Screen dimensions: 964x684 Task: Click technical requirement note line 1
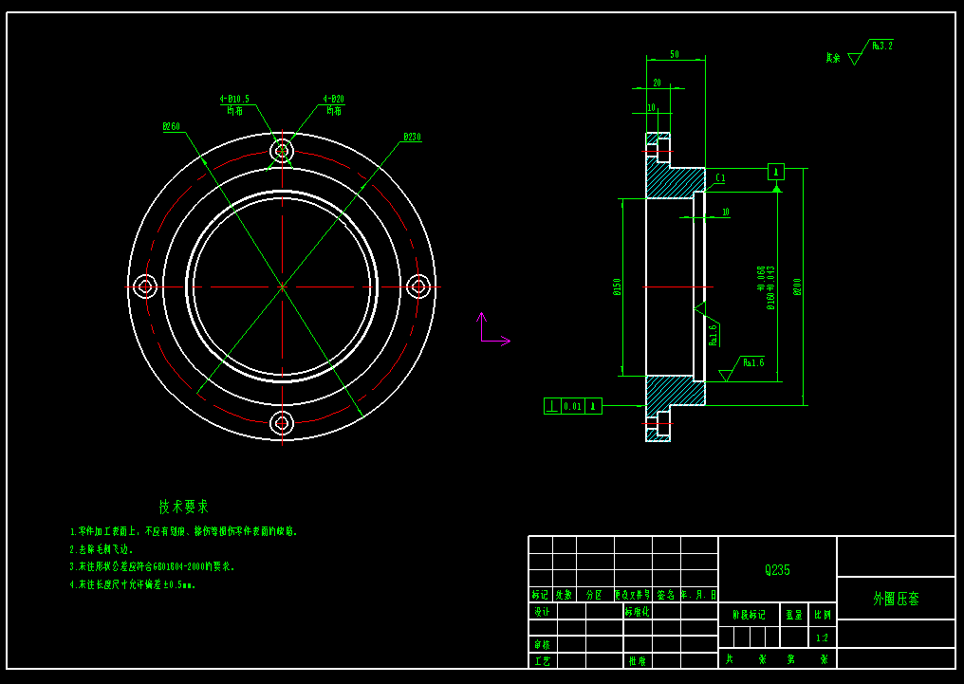(183, 531)
